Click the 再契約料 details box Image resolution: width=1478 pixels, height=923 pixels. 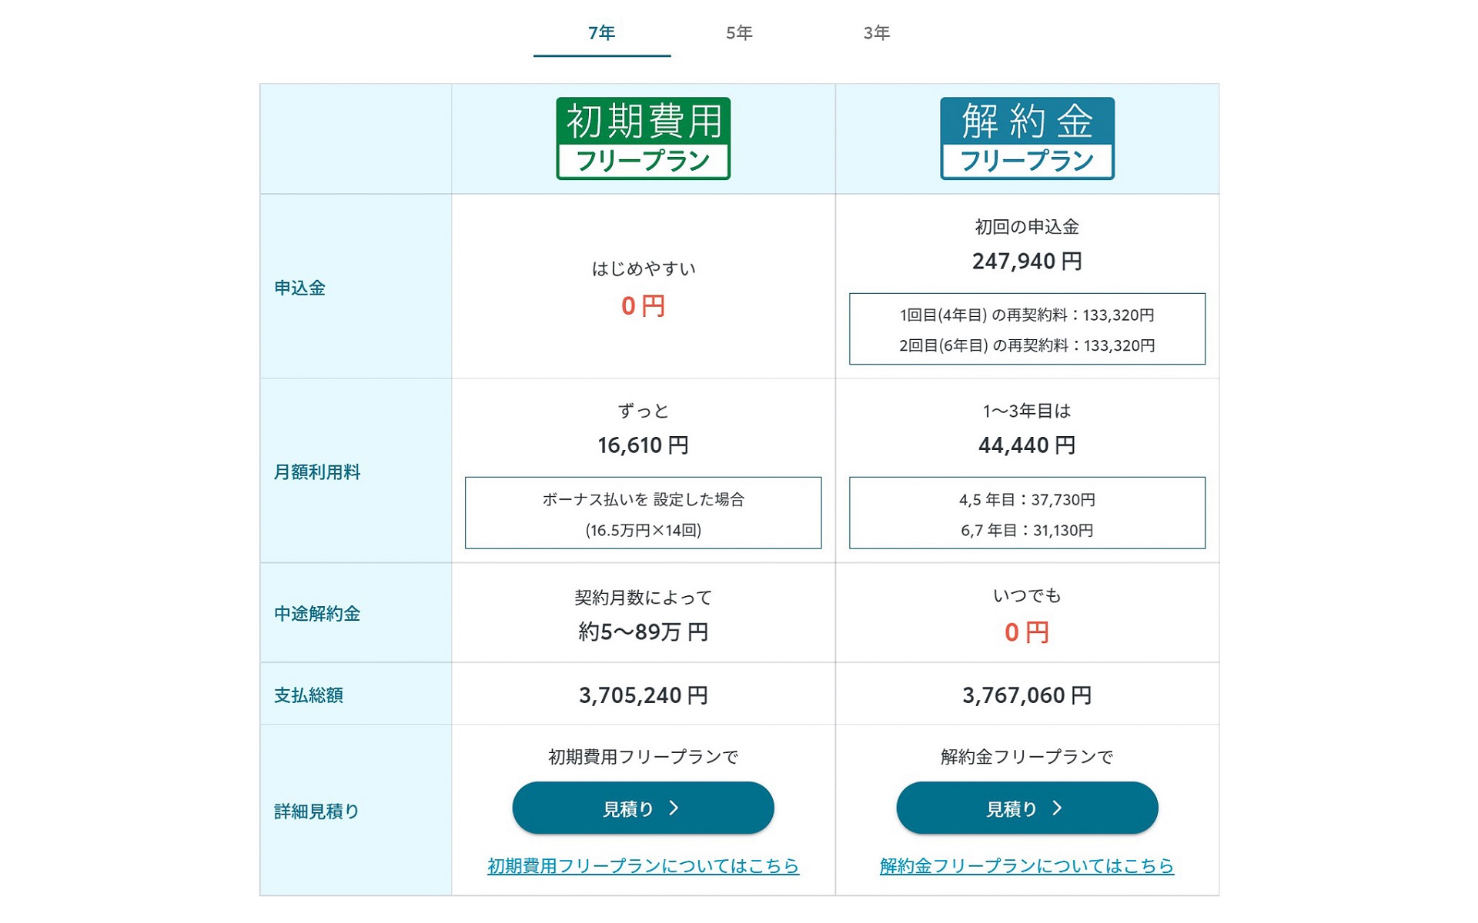coord(1027,329)
